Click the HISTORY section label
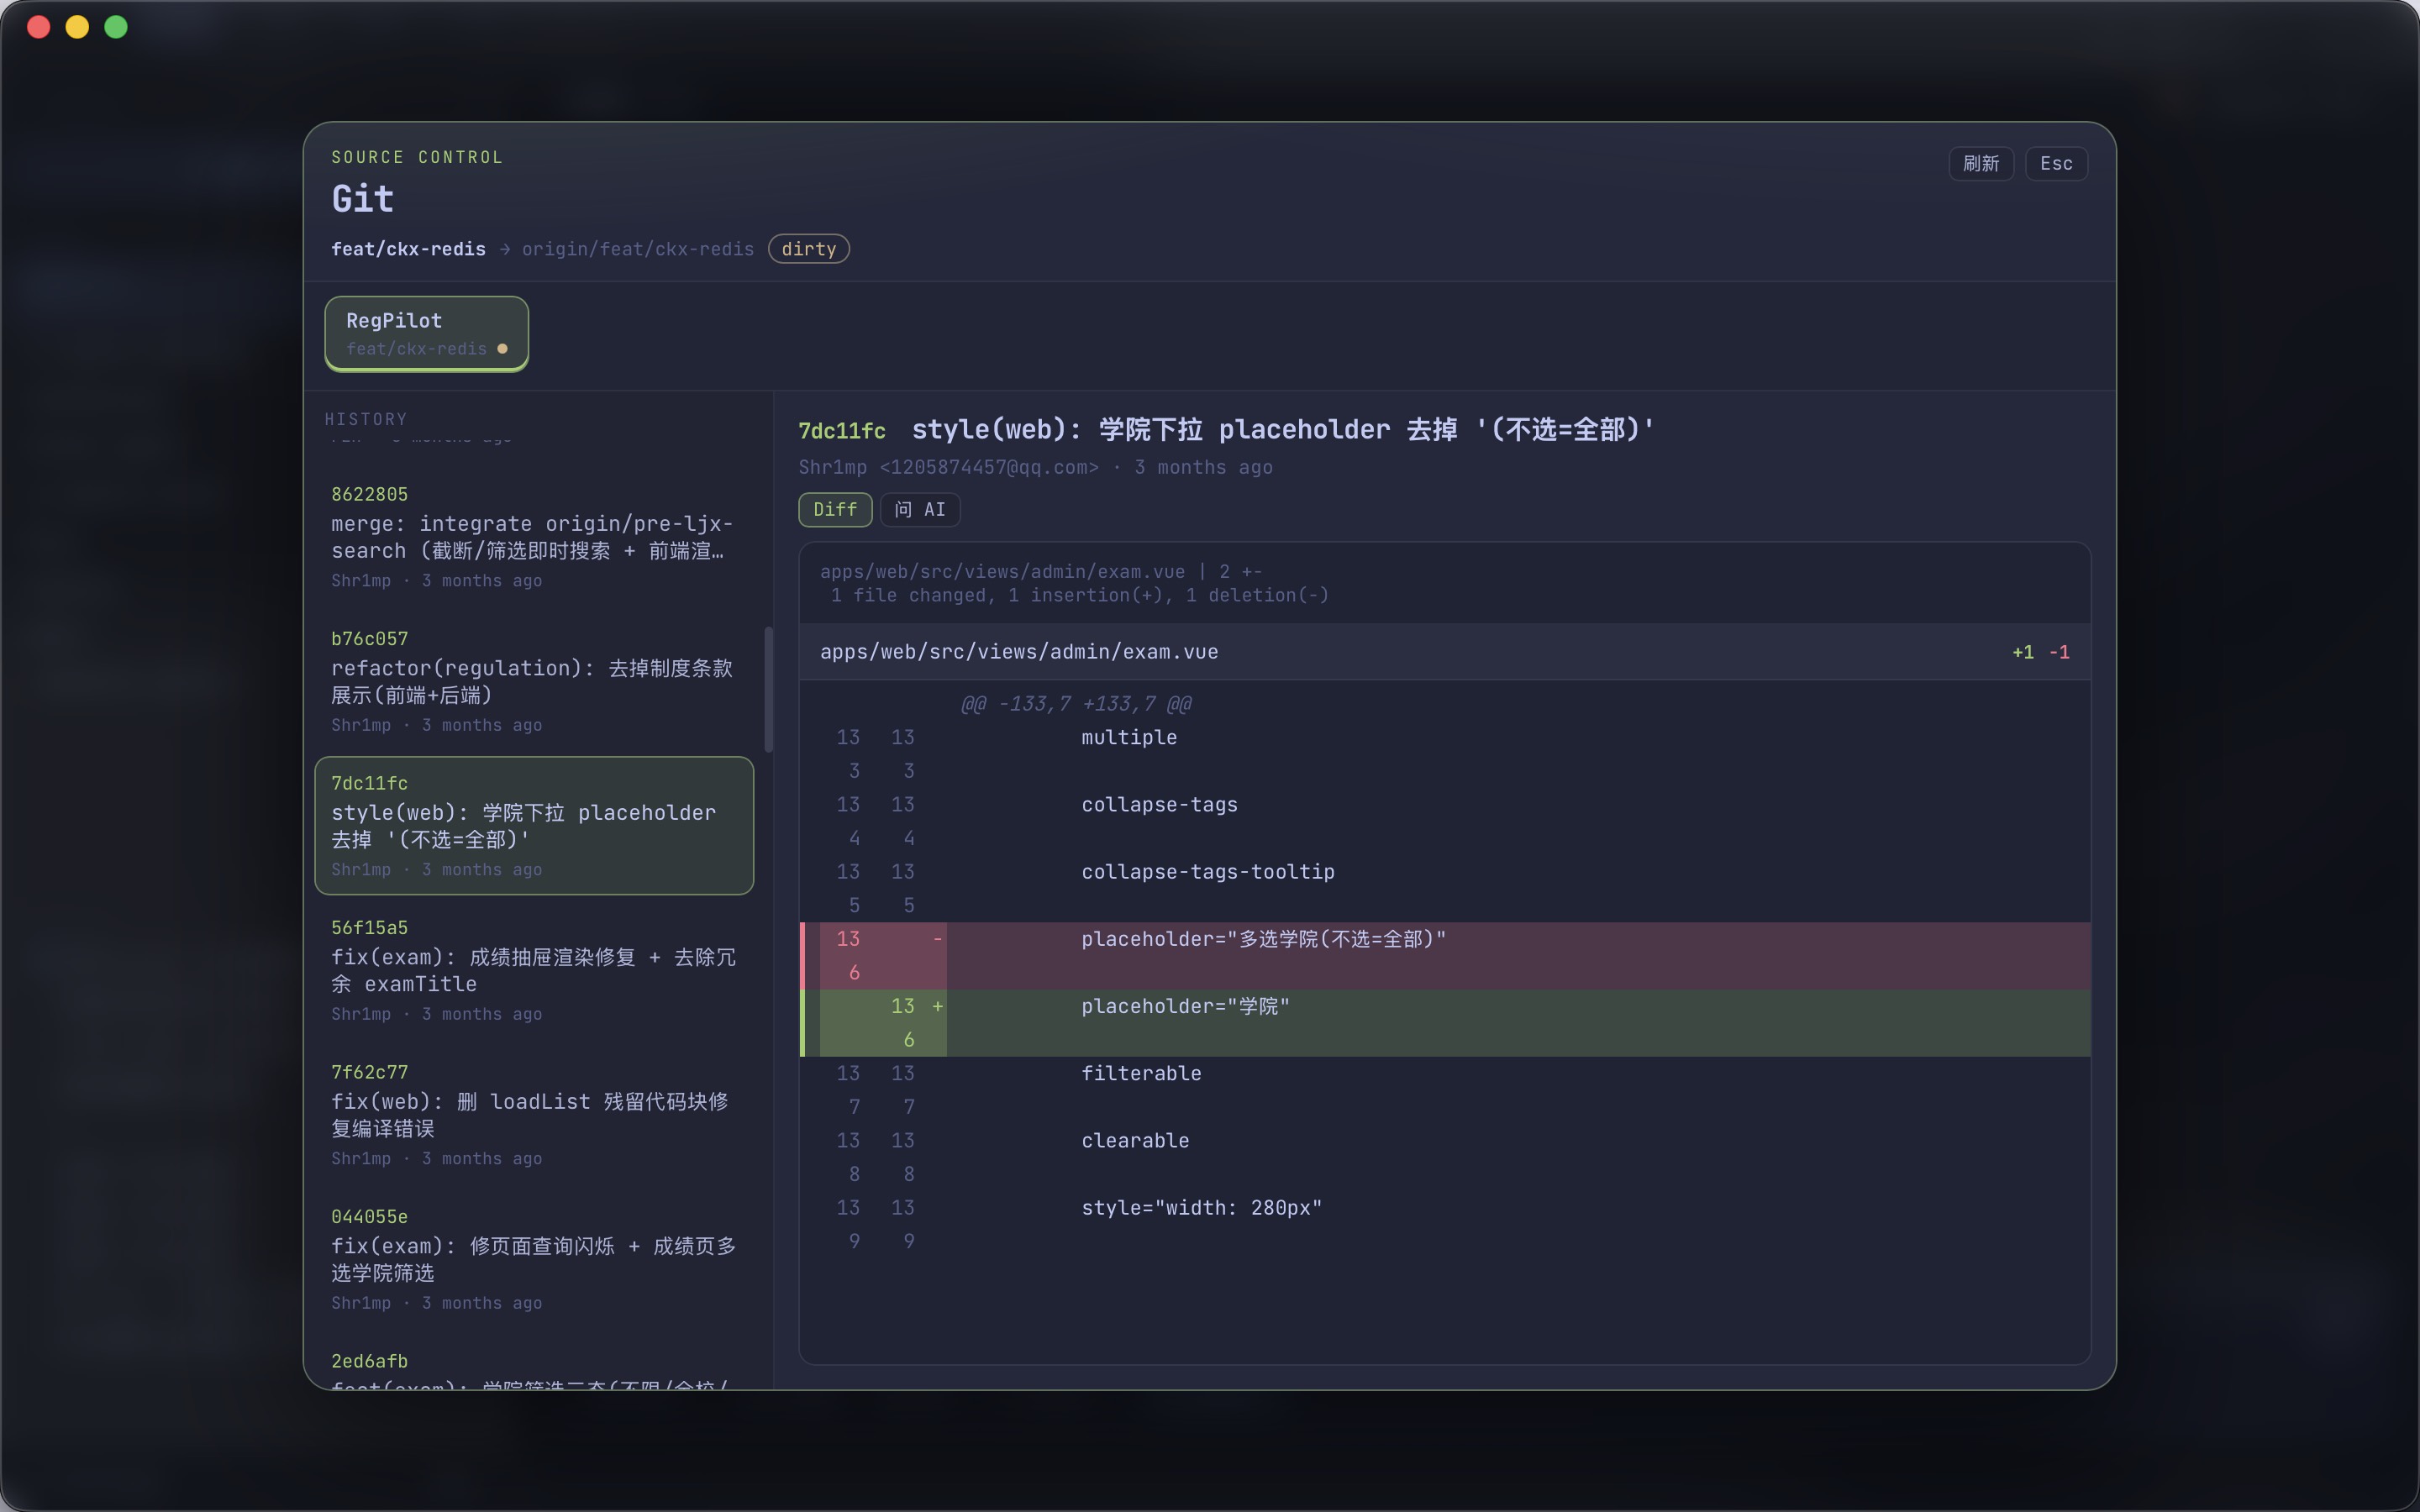Viewport: 2420px width, 1512px height. (366, 419)
